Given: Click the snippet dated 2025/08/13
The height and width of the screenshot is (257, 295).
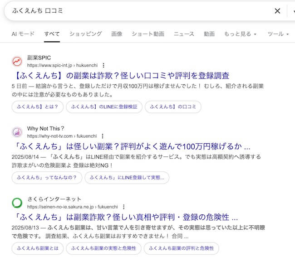Looking at the screenshot, I should point(138,232).
